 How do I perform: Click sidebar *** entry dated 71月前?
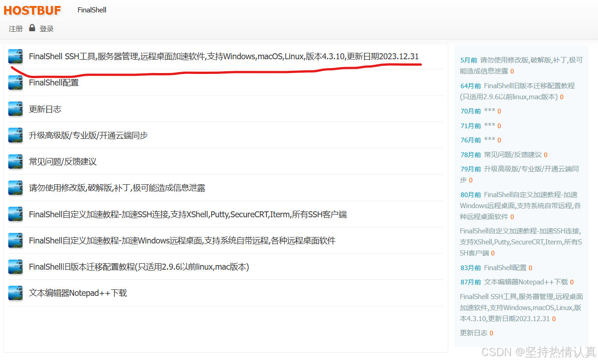490,125
